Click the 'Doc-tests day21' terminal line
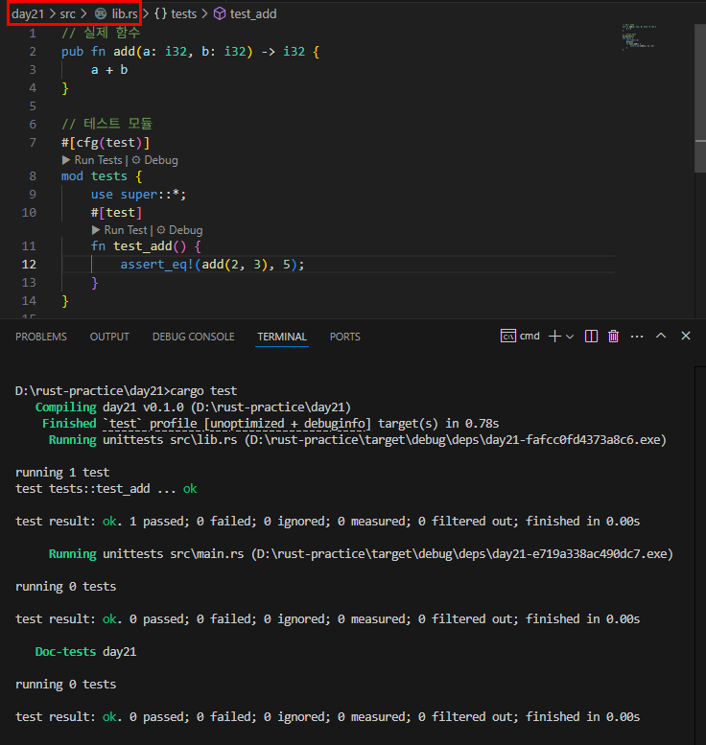 point(85,652)
